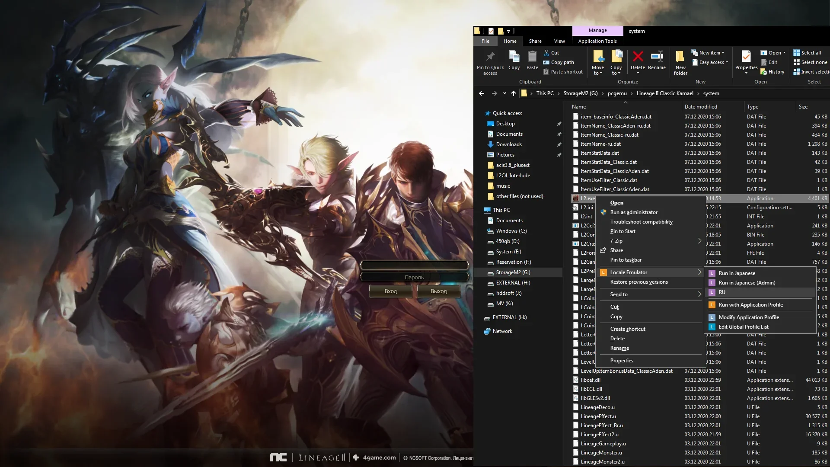Switch to the View ribbon tab
830x467 pixels.
point(559,41)
